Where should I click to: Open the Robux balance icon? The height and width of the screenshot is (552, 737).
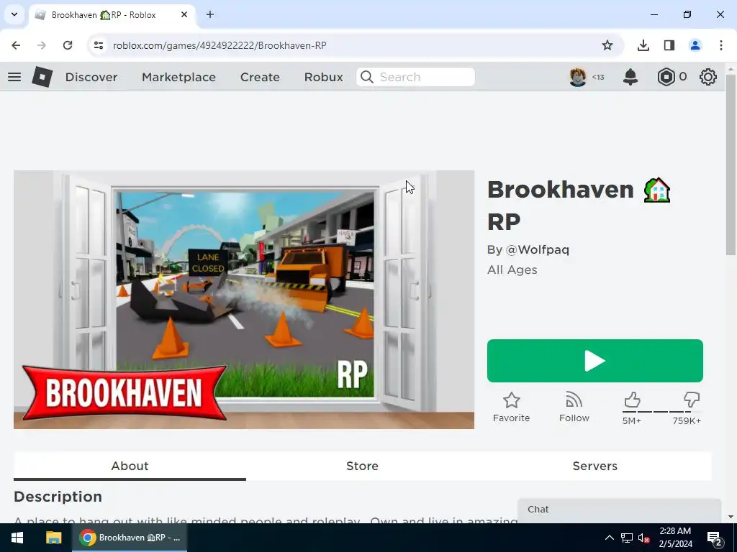666,77
